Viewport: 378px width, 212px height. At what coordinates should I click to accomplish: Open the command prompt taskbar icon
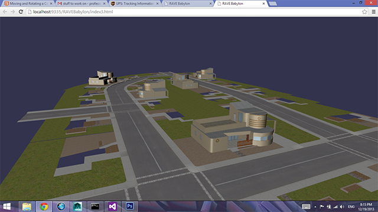[95, 206]
